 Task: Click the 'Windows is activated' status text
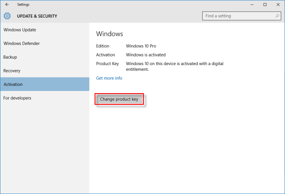point(146,55)
